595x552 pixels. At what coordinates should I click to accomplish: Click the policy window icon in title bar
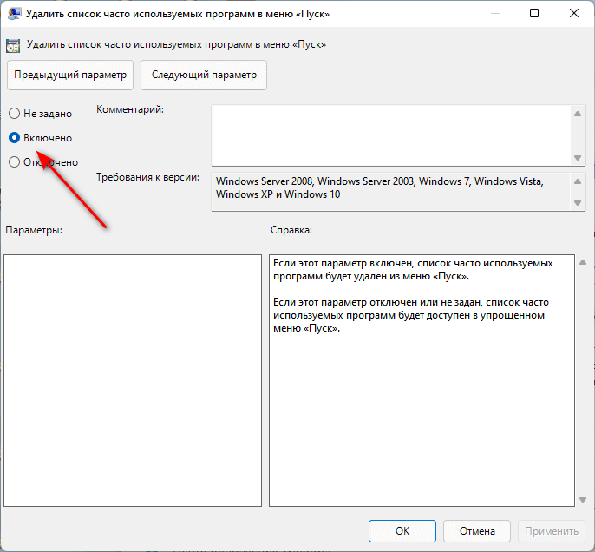coord(14,14)
